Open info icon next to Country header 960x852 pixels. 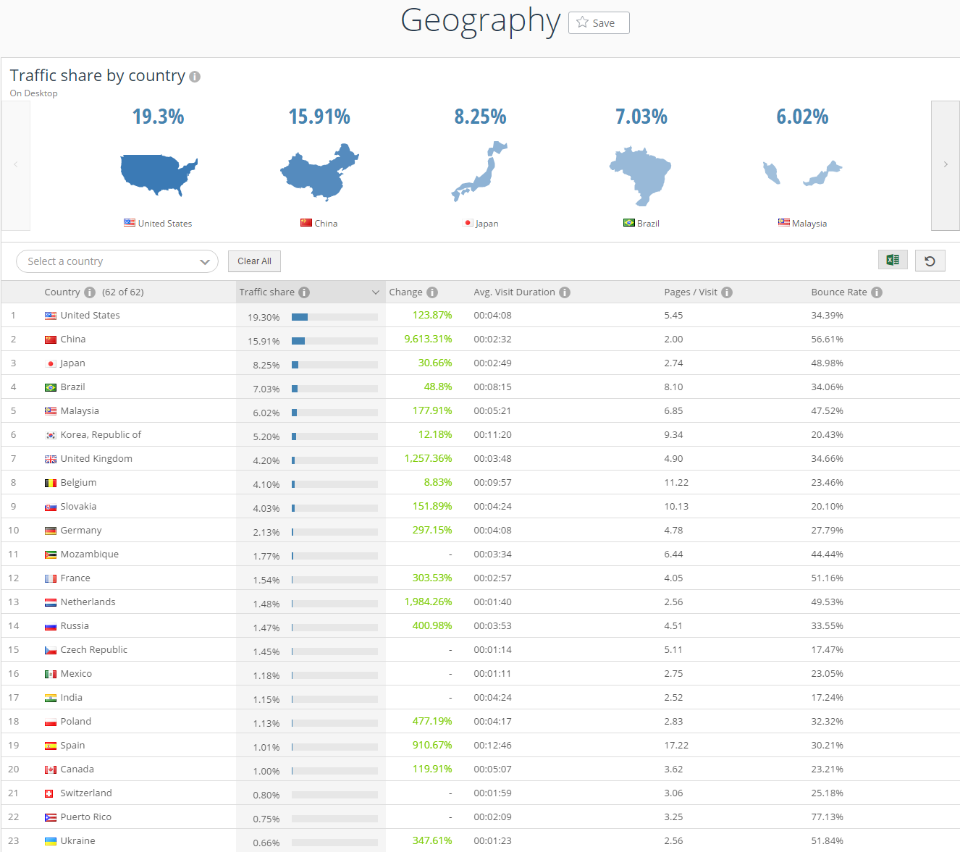pyautogui.click(x=90, y=292)
